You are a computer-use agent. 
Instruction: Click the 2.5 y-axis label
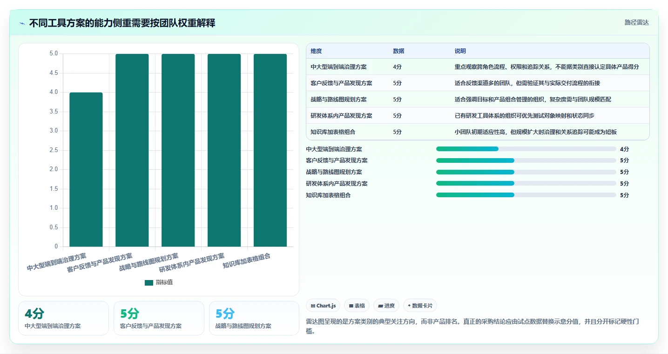click(x=54, y=150)
